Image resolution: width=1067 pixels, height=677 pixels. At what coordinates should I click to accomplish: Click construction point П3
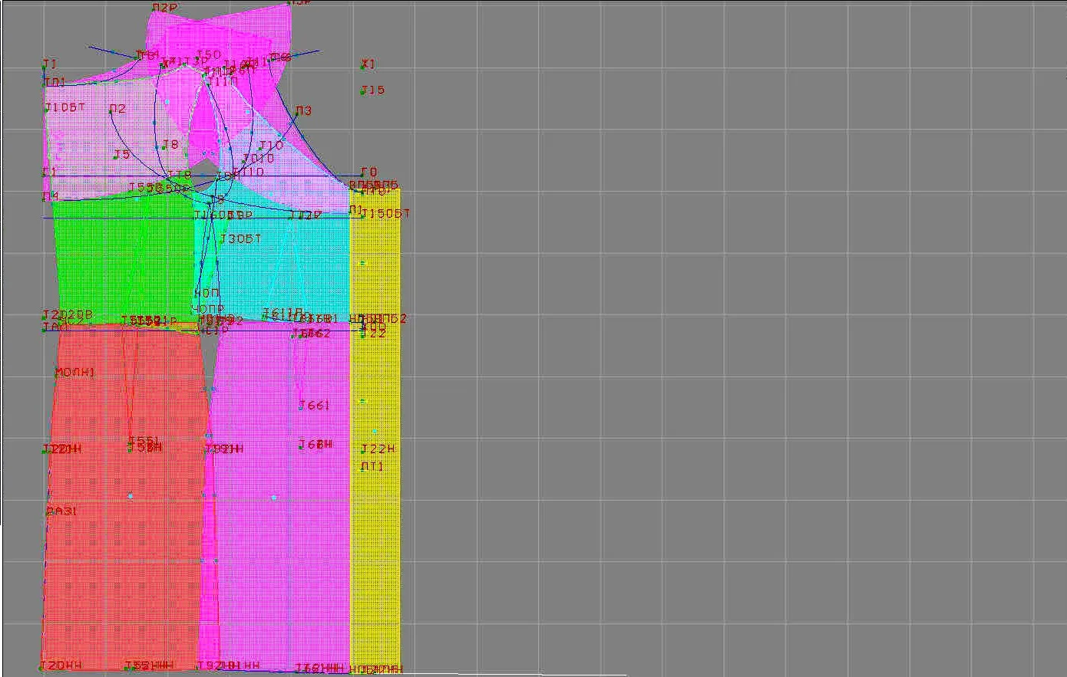coord(303,111)
